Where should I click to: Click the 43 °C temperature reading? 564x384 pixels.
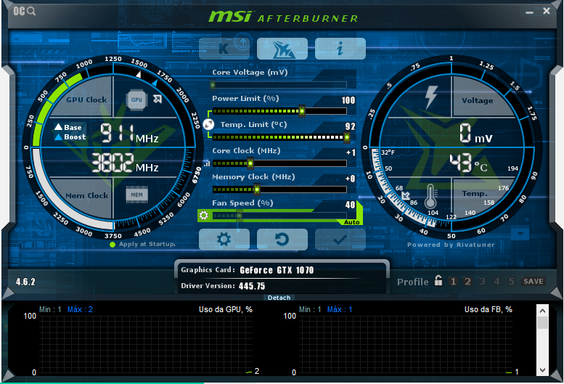click(468, 163)
